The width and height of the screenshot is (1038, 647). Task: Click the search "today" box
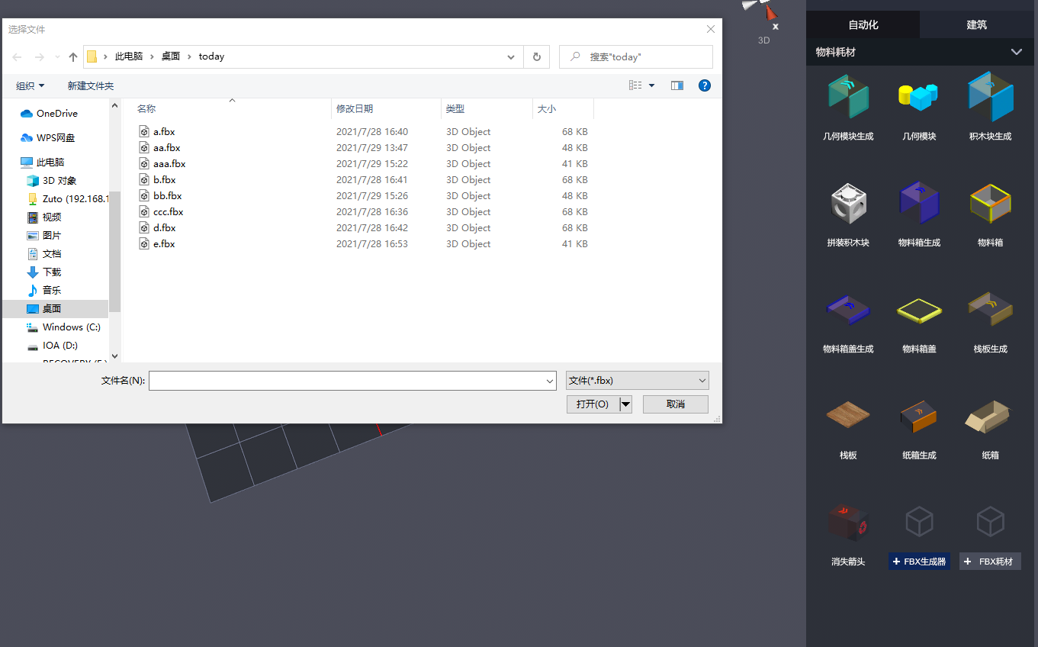[636, 56]
